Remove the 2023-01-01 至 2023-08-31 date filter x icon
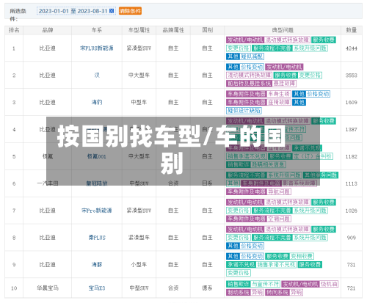 [112, 11]
